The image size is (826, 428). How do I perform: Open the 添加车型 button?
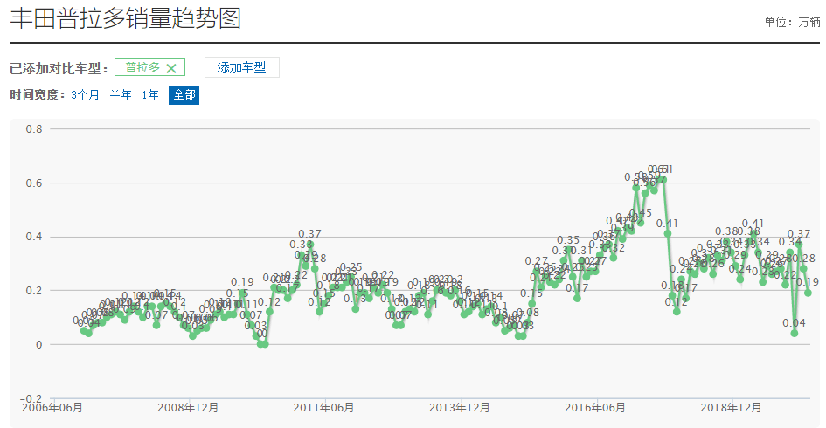[x=242, y=67]
